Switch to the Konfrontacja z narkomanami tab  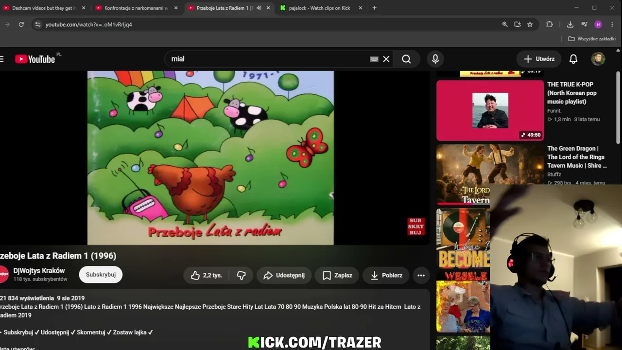click(137, 8)
